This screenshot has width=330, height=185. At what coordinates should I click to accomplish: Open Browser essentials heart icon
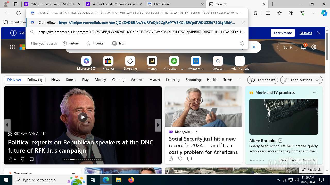[x=302, y=13]
